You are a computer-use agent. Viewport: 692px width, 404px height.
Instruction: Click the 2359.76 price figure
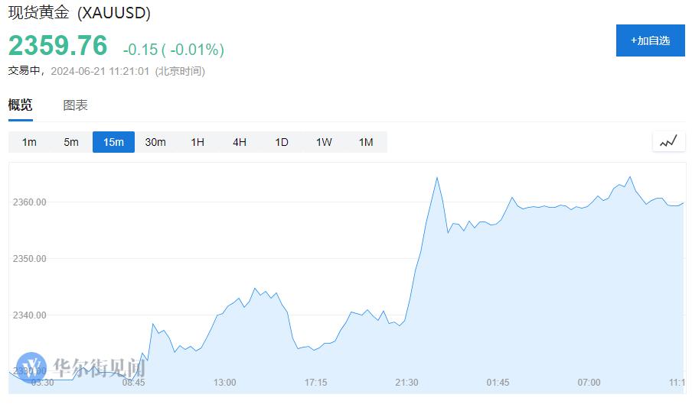tap(58, 45)
